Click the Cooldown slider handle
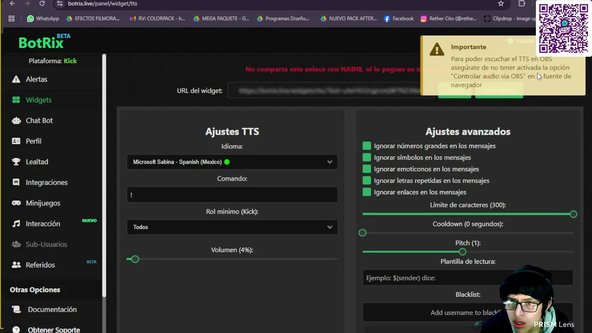 tap(363, 233)
